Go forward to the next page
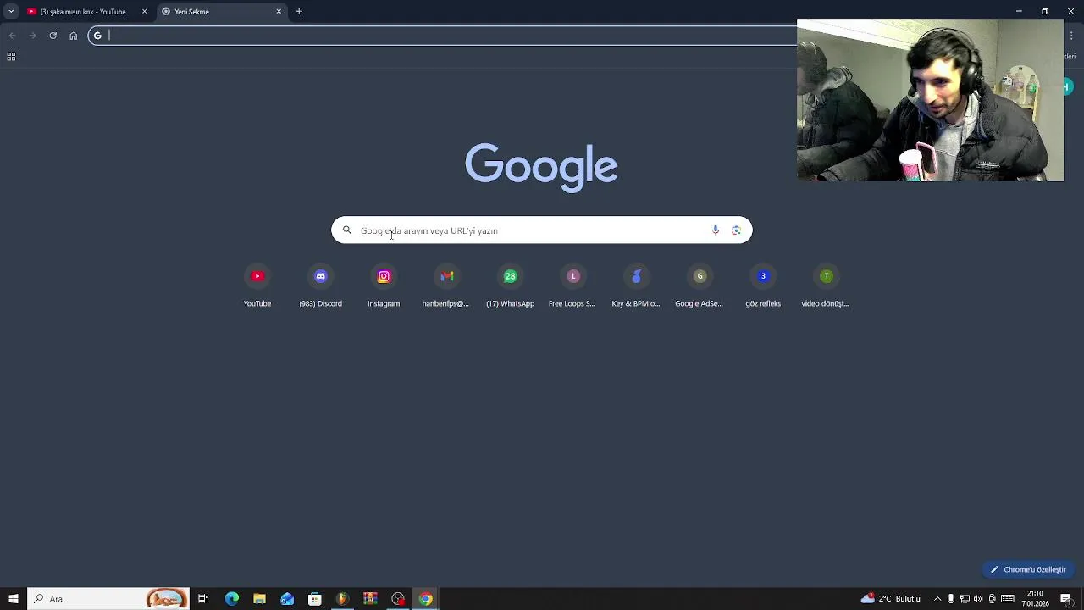 coord(32,36)
